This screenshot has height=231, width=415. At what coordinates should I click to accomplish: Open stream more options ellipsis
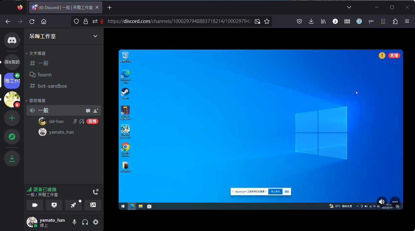pyautogui.click(x=395, y=201)
